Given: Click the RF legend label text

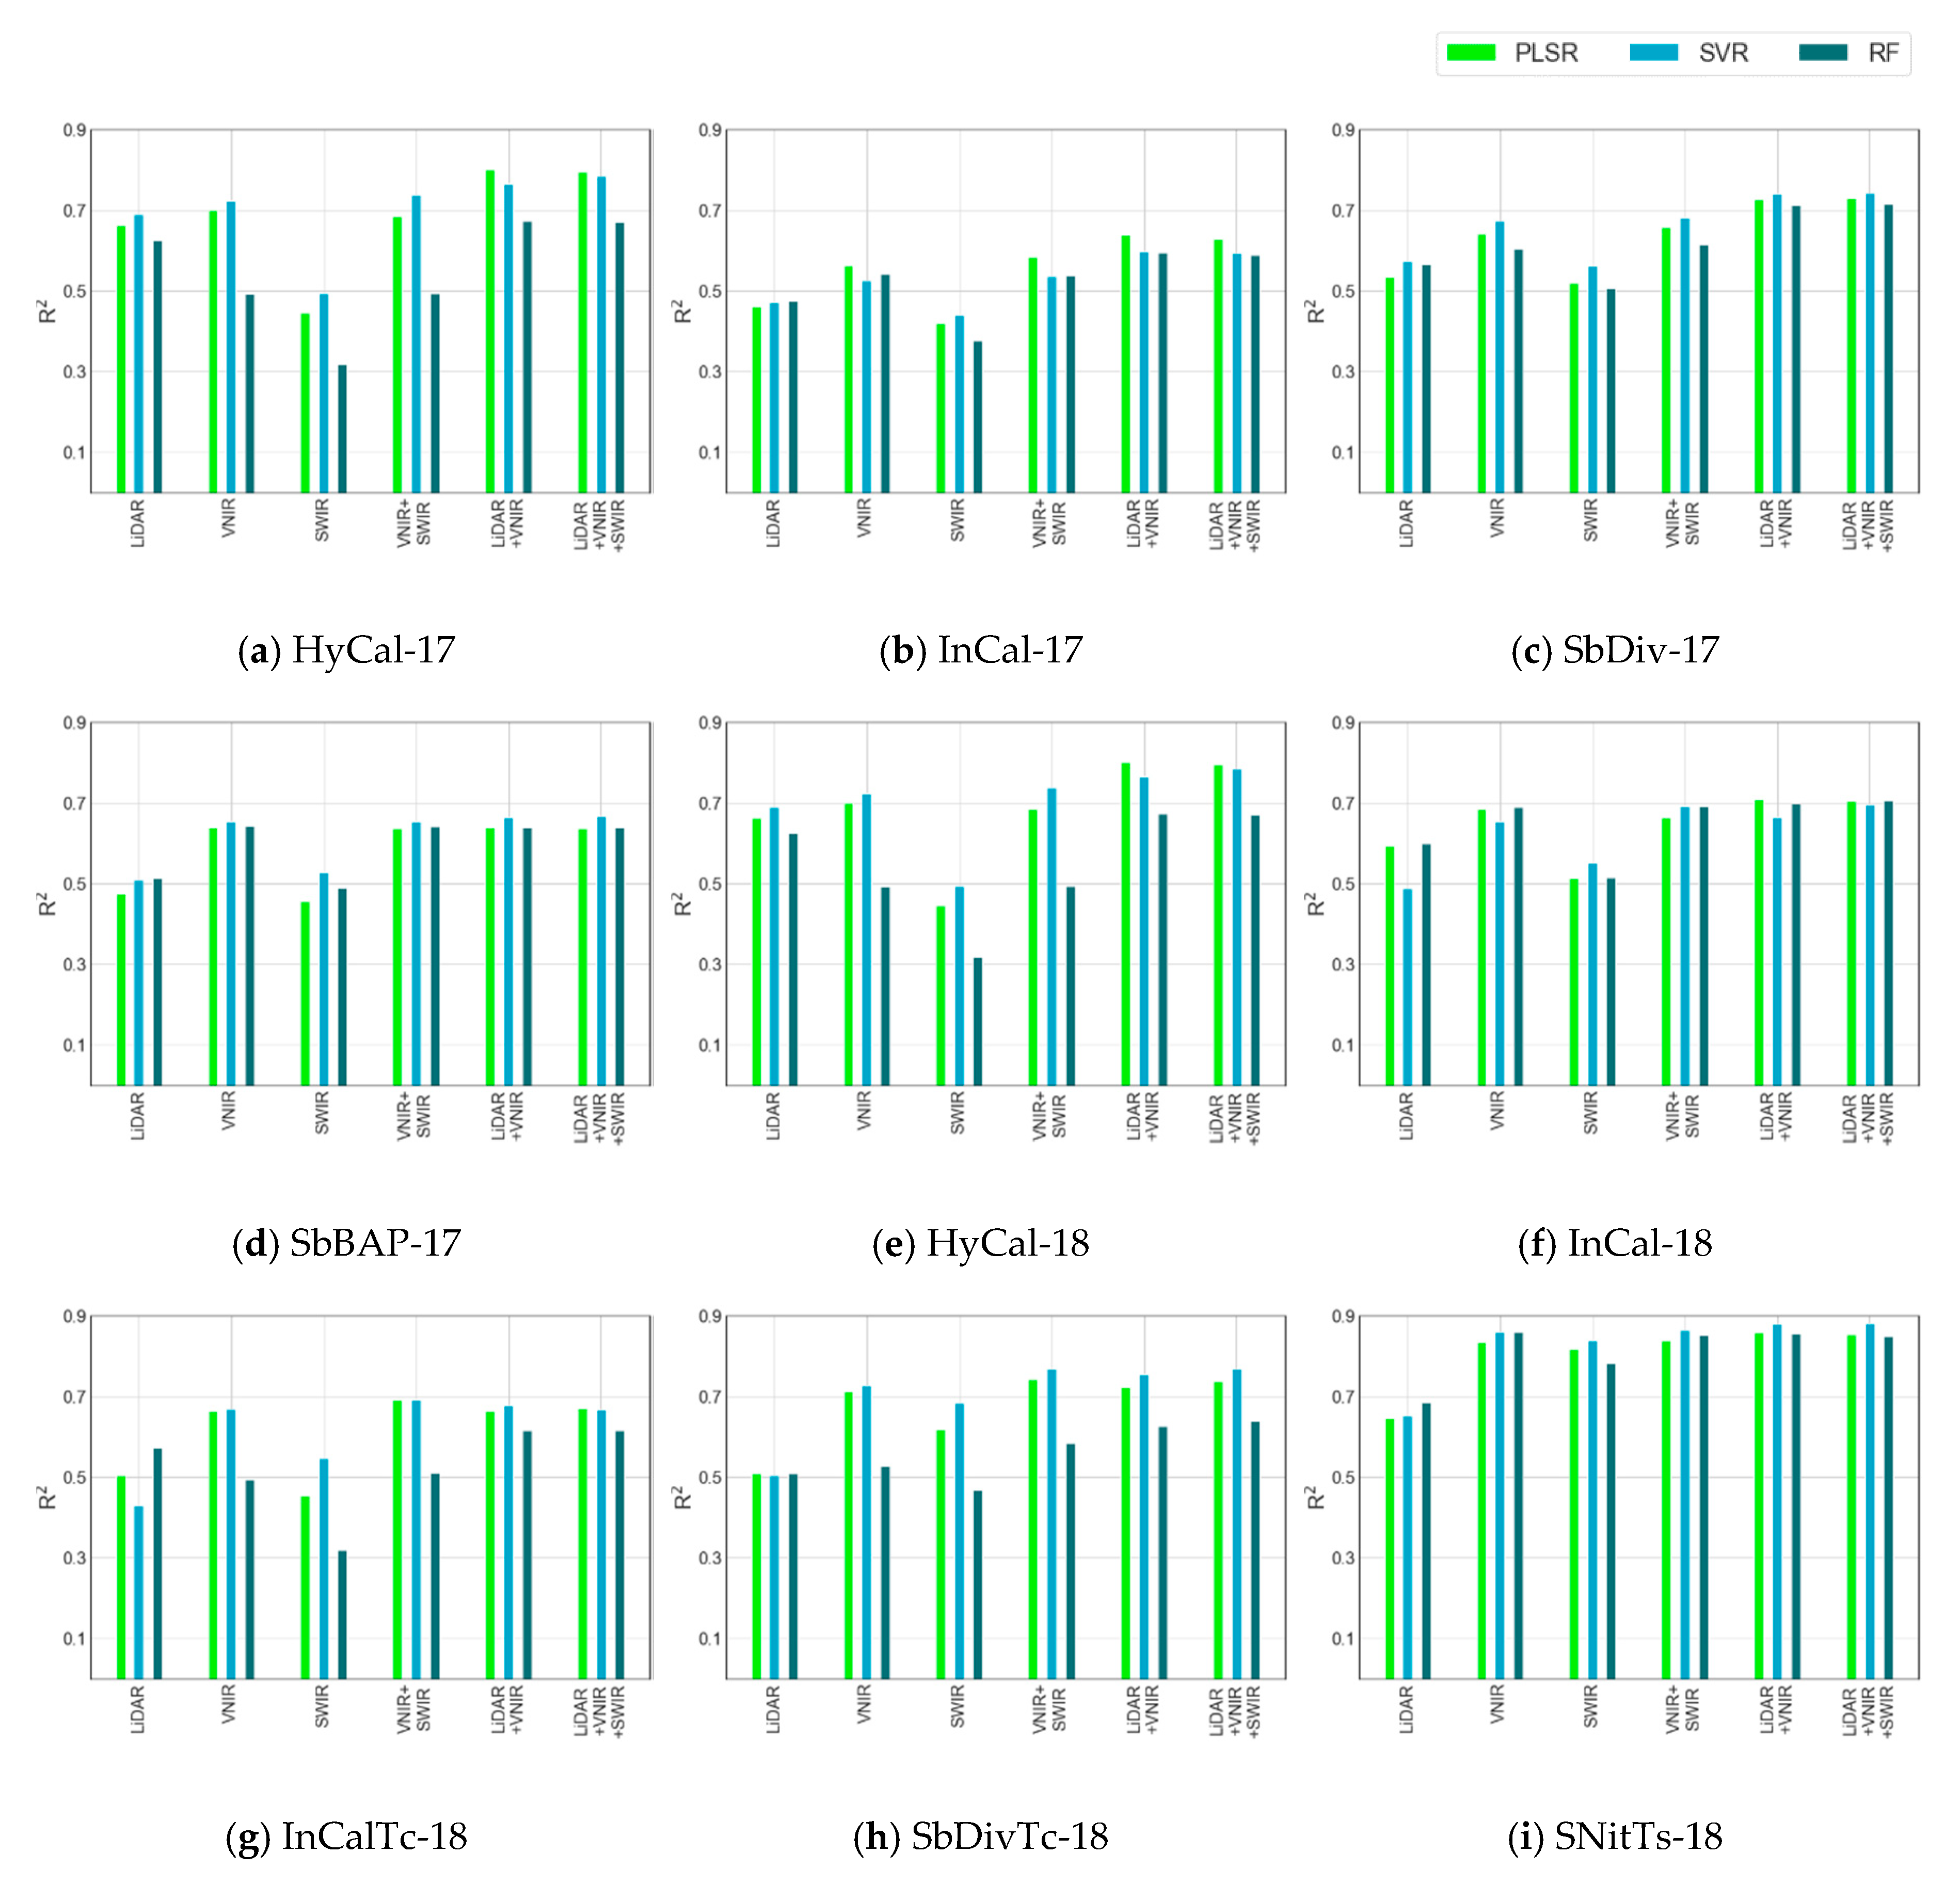Looking at the screenshot, I should pyautogui.click(x=1883, y=53).
